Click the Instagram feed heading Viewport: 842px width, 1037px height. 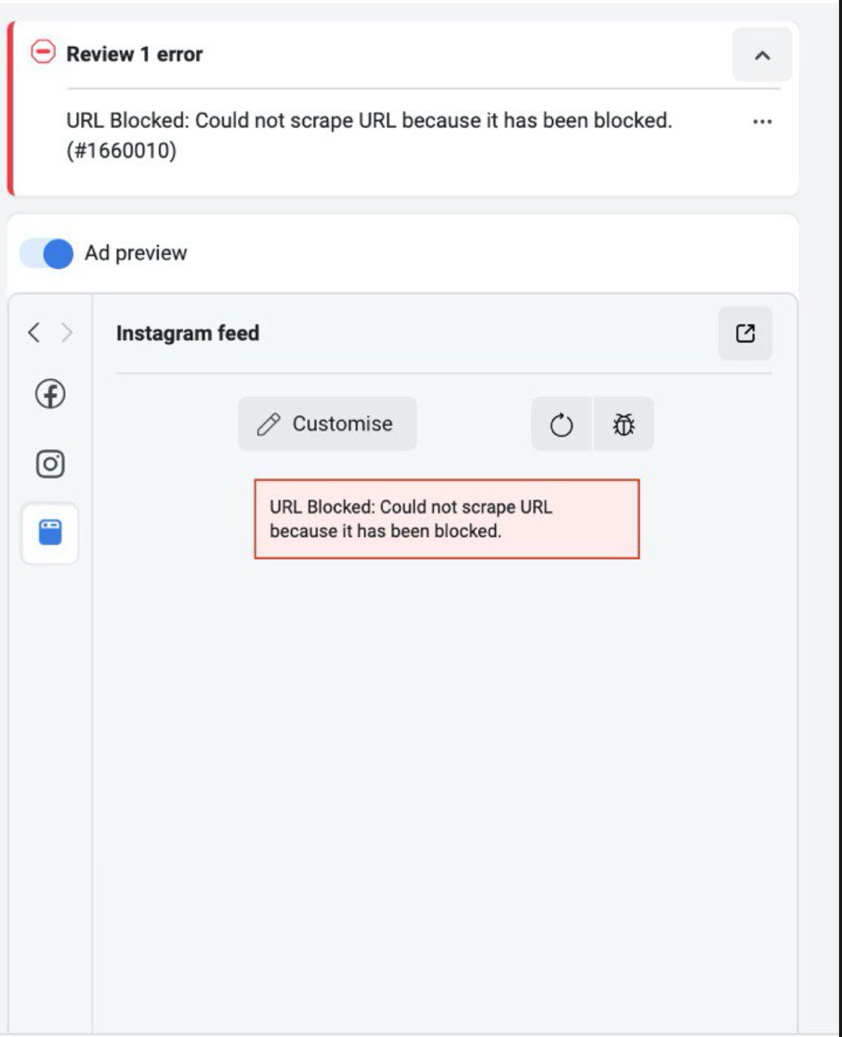click(x=187, y=333)
